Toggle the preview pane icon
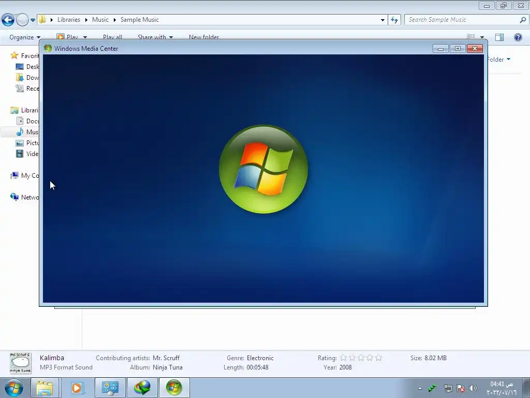Screen dimensions: 530x398 pos(499,37)
